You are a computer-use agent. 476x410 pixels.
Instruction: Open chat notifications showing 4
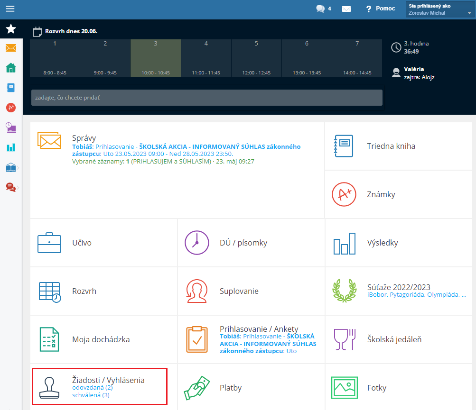(x=324, y=9)
